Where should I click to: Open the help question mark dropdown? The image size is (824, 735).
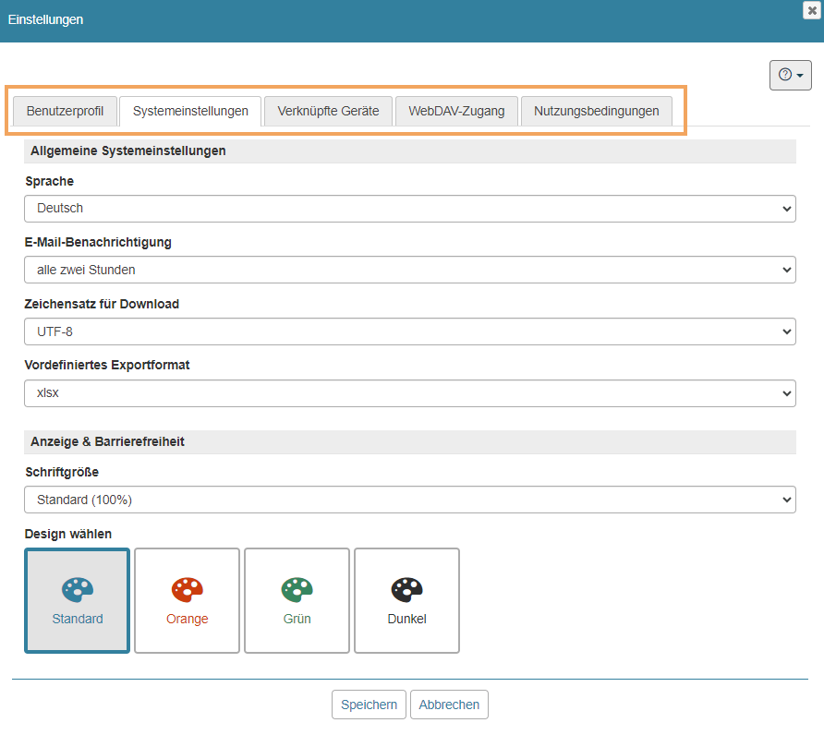pyautogui.click(x=790, y=75)
